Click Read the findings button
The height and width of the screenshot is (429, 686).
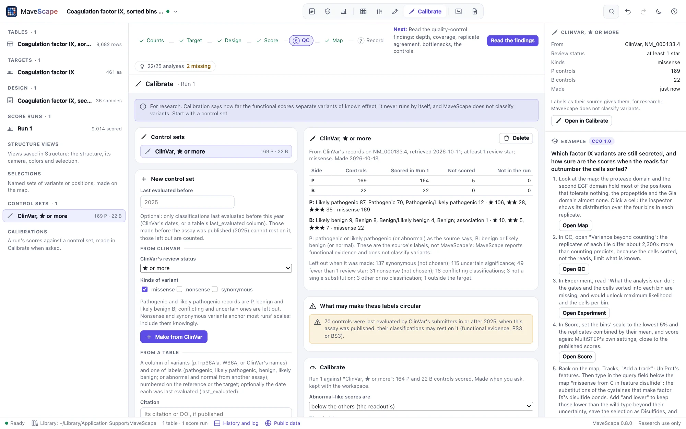pos(512,40)
